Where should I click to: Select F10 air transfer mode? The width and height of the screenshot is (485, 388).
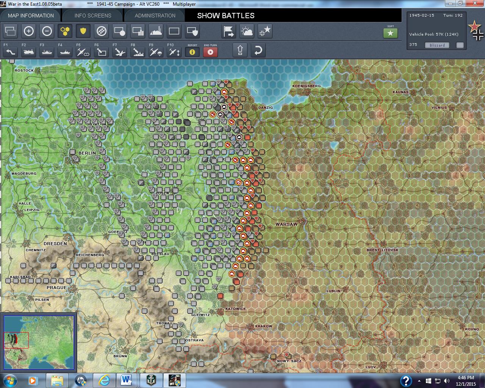point(174,52)
